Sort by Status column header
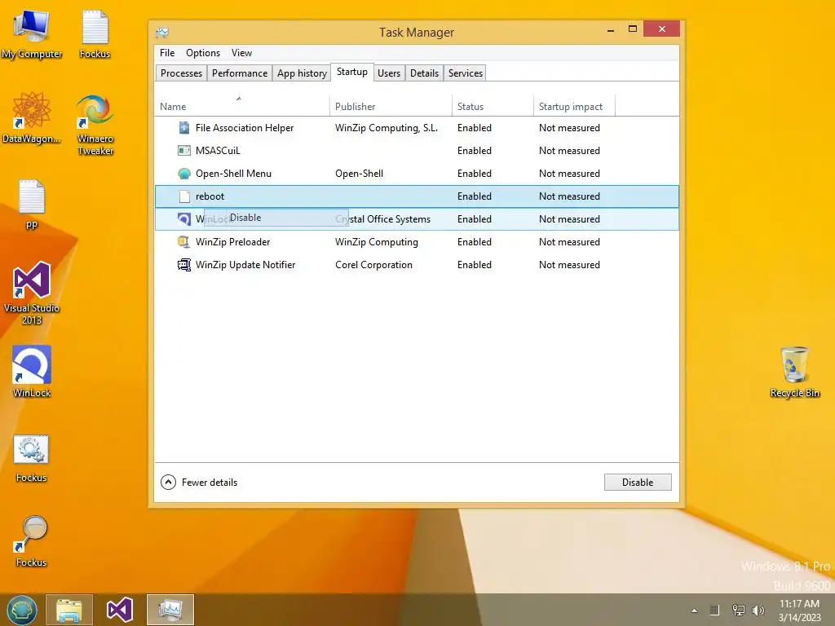The height and width of the screenshot is (626, 835). (x=493, y=105)
